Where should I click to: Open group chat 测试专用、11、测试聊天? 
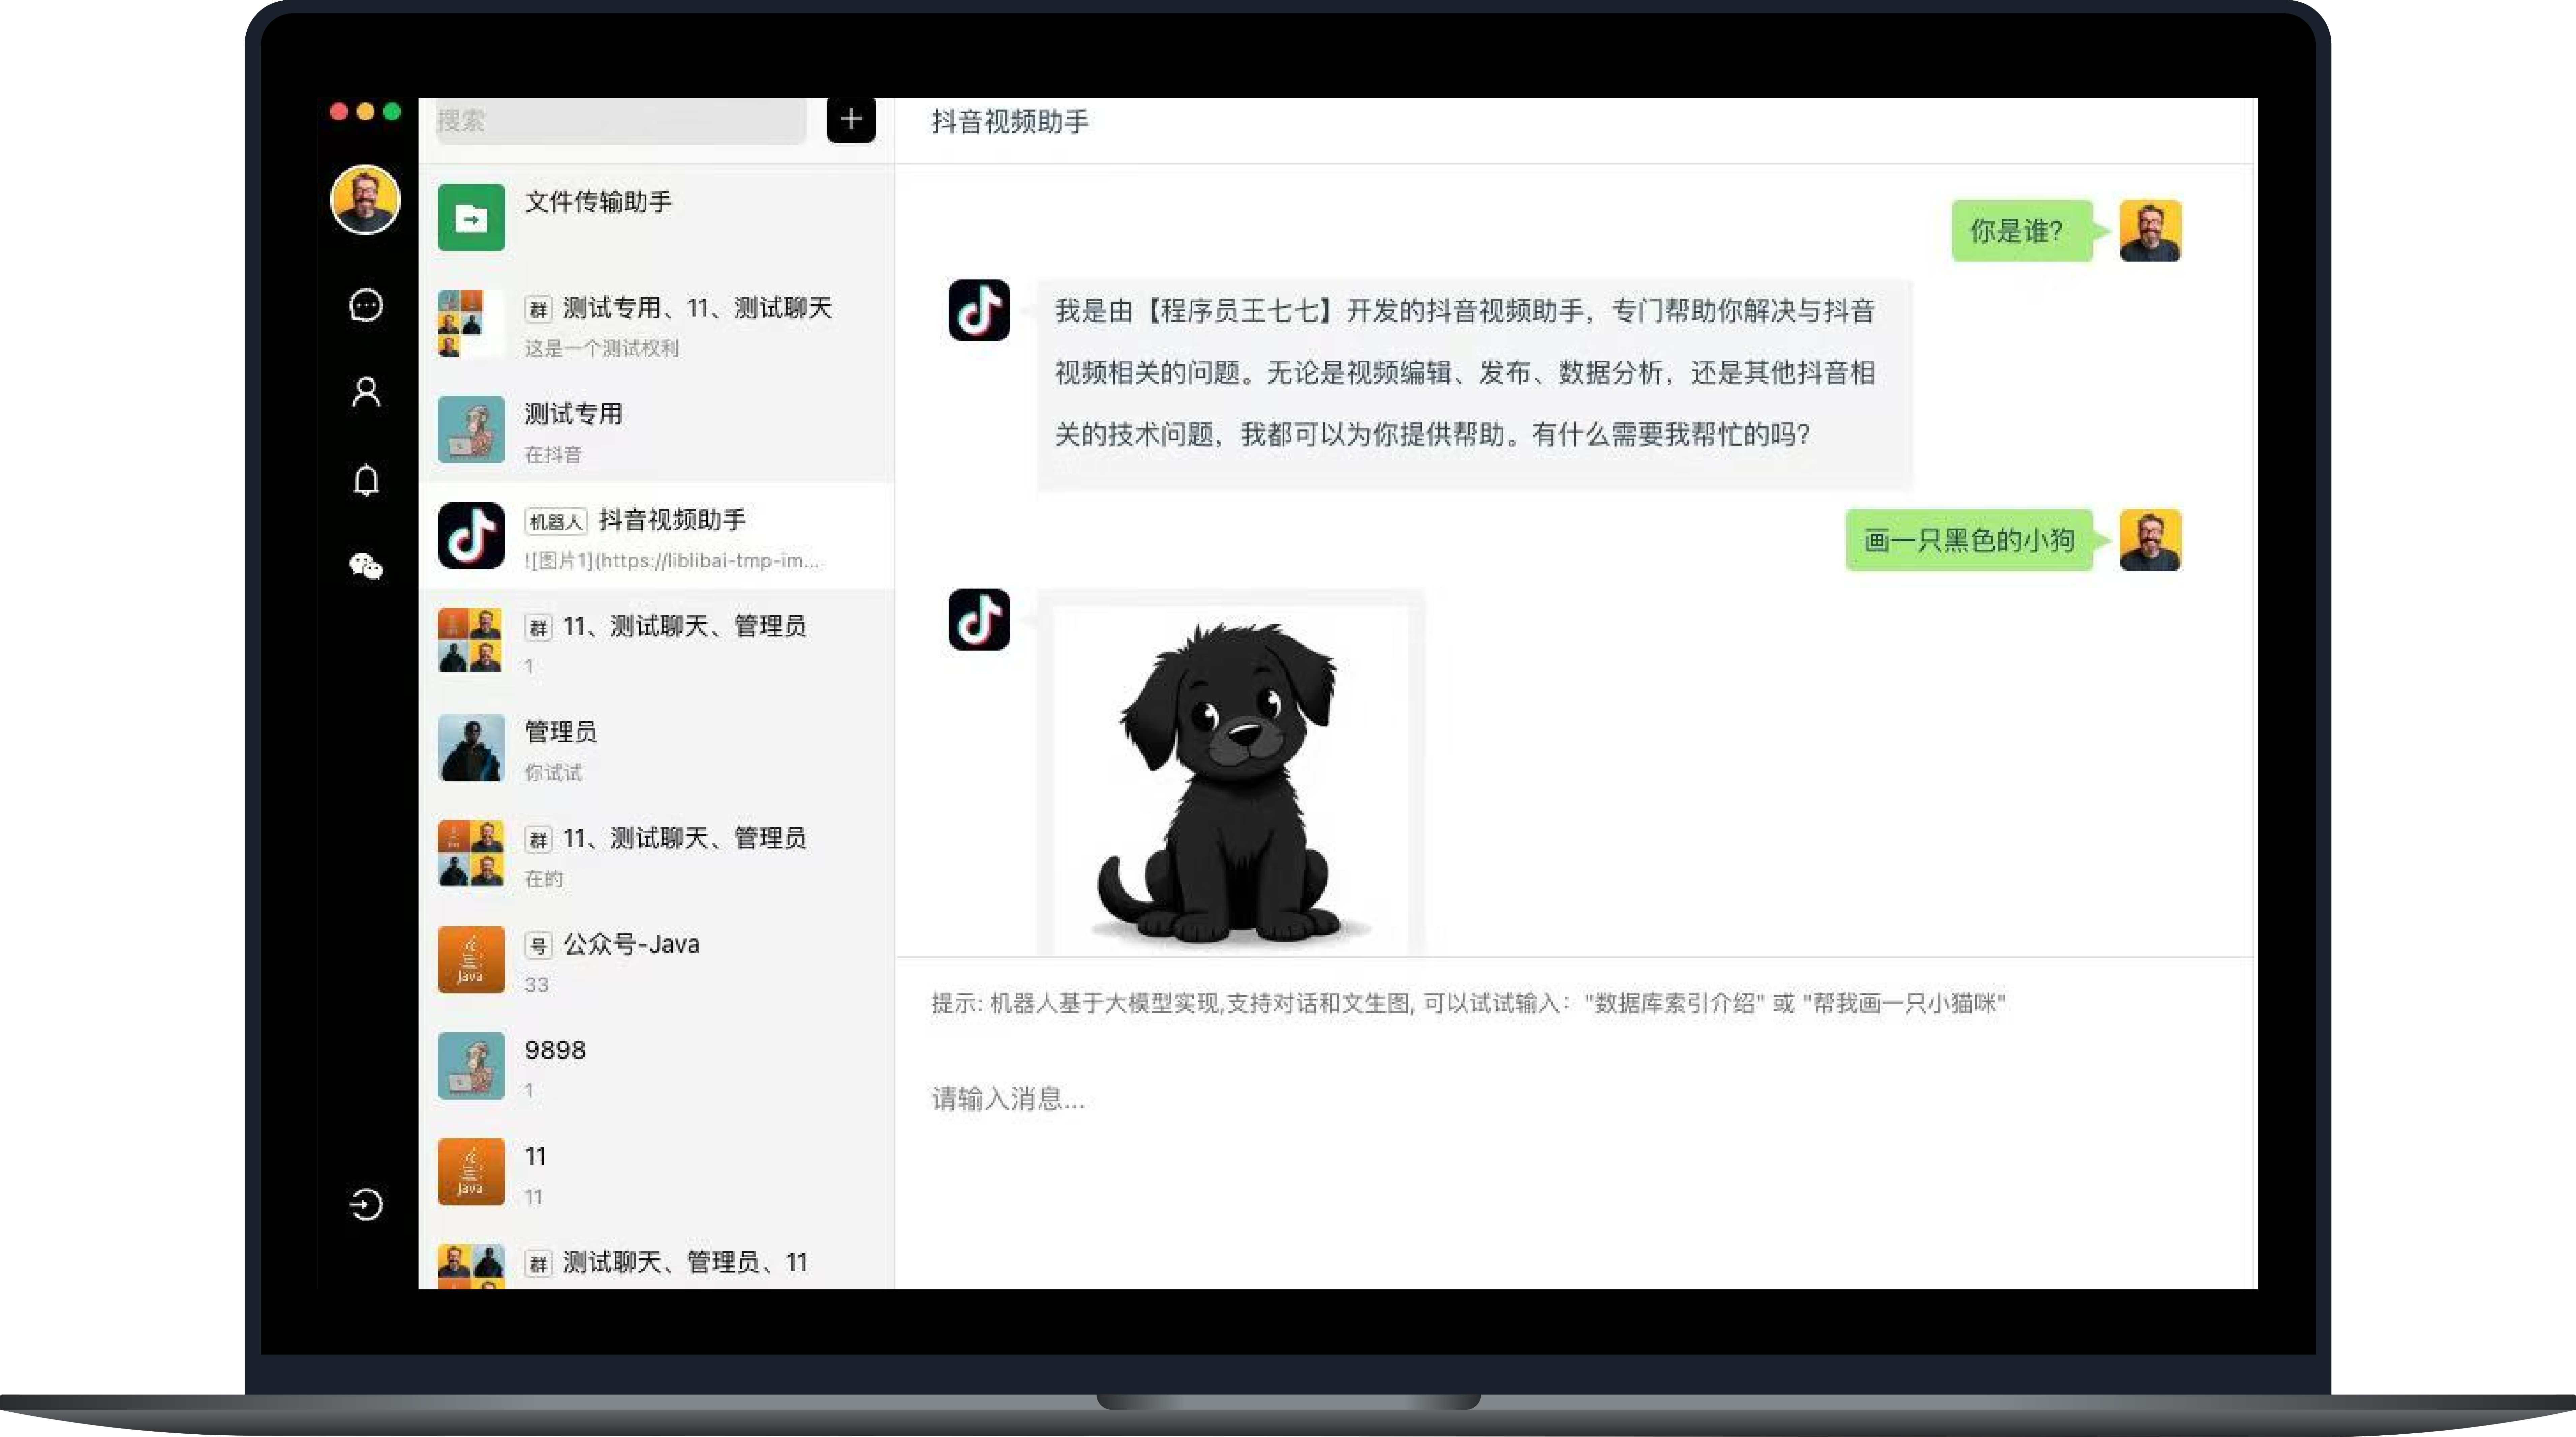click(656, 323)
